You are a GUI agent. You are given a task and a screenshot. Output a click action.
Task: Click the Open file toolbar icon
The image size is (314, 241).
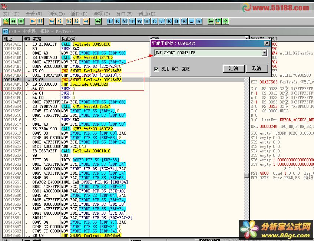[6, 21]
